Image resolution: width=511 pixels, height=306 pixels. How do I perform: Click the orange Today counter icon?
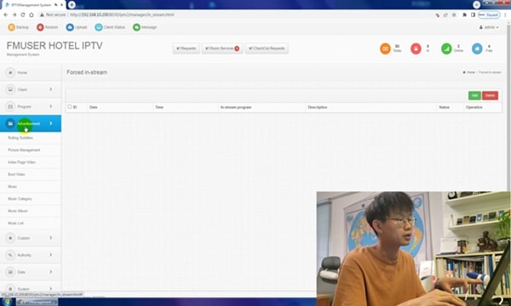coord(385,48)
